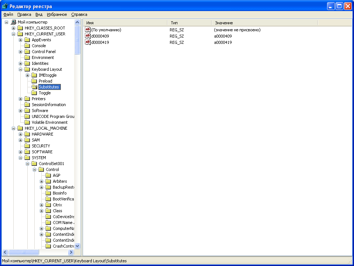The width and height of the screenshot is (354, 266).
Task: Click the open Substitutes folder icon
Action: click(34, 87)
